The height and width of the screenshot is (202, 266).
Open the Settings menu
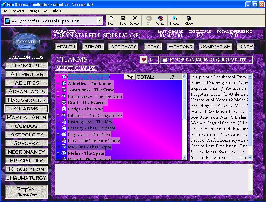click(x=33, y=11)
